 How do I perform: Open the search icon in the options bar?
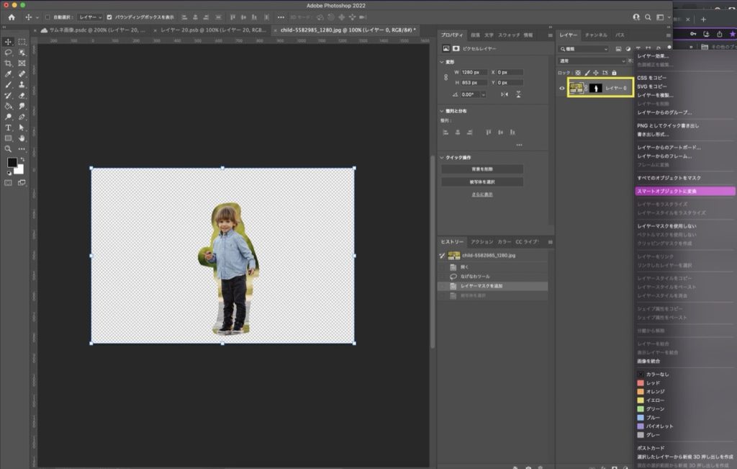[648, 17]
